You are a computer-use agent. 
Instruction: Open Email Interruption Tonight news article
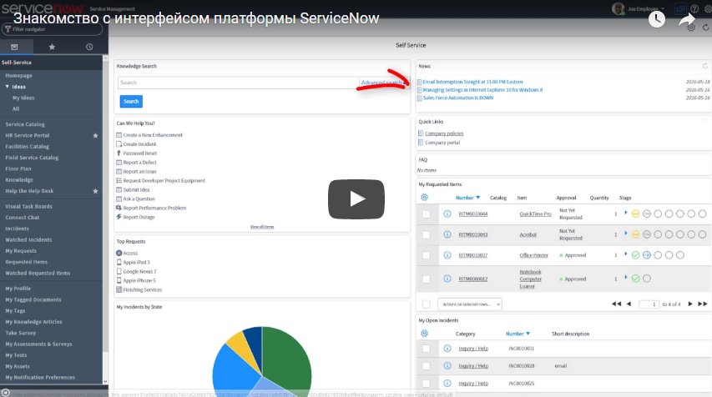click(472, 82)
